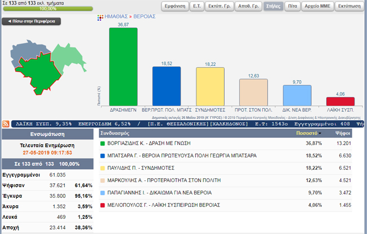Print the chart with Εκτύπ. Γρ.
This screenshot has height=234, width=367.
tap(222, 7)
